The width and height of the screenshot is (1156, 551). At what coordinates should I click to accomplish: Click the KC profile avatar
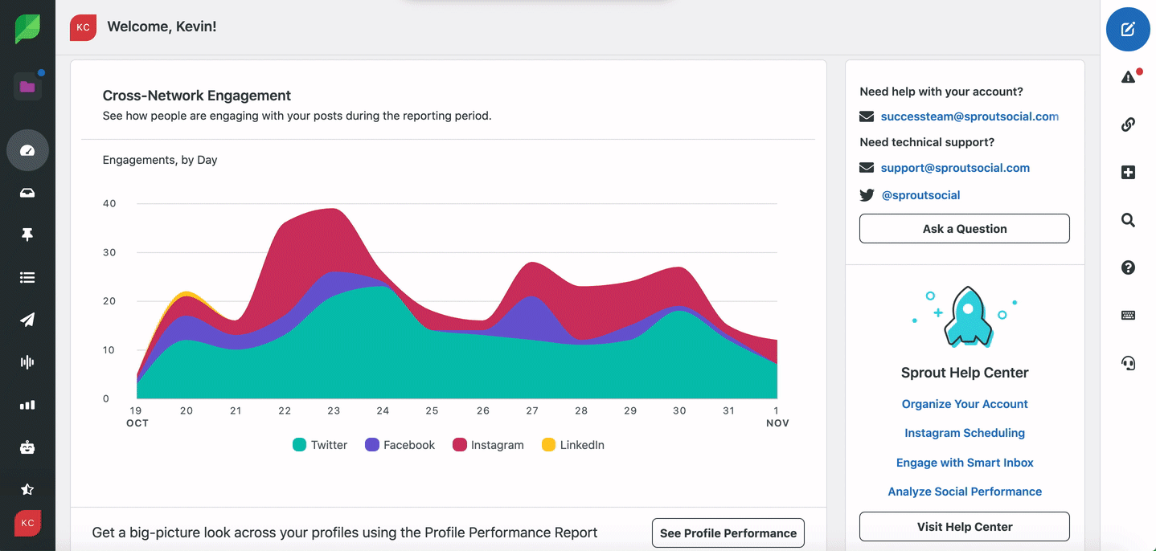click(x=27, y=523)
